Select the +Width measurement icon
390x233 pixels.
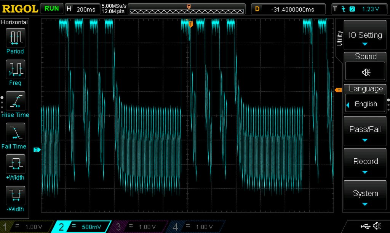pyautogui.click(x=16, y=164)
